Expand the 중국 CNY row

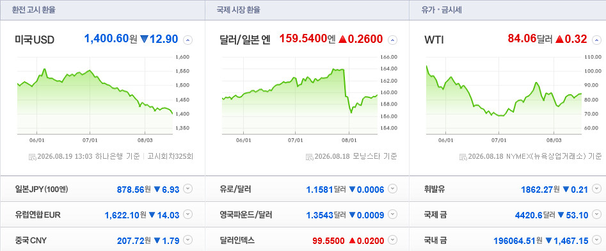(x=187, y=241)
